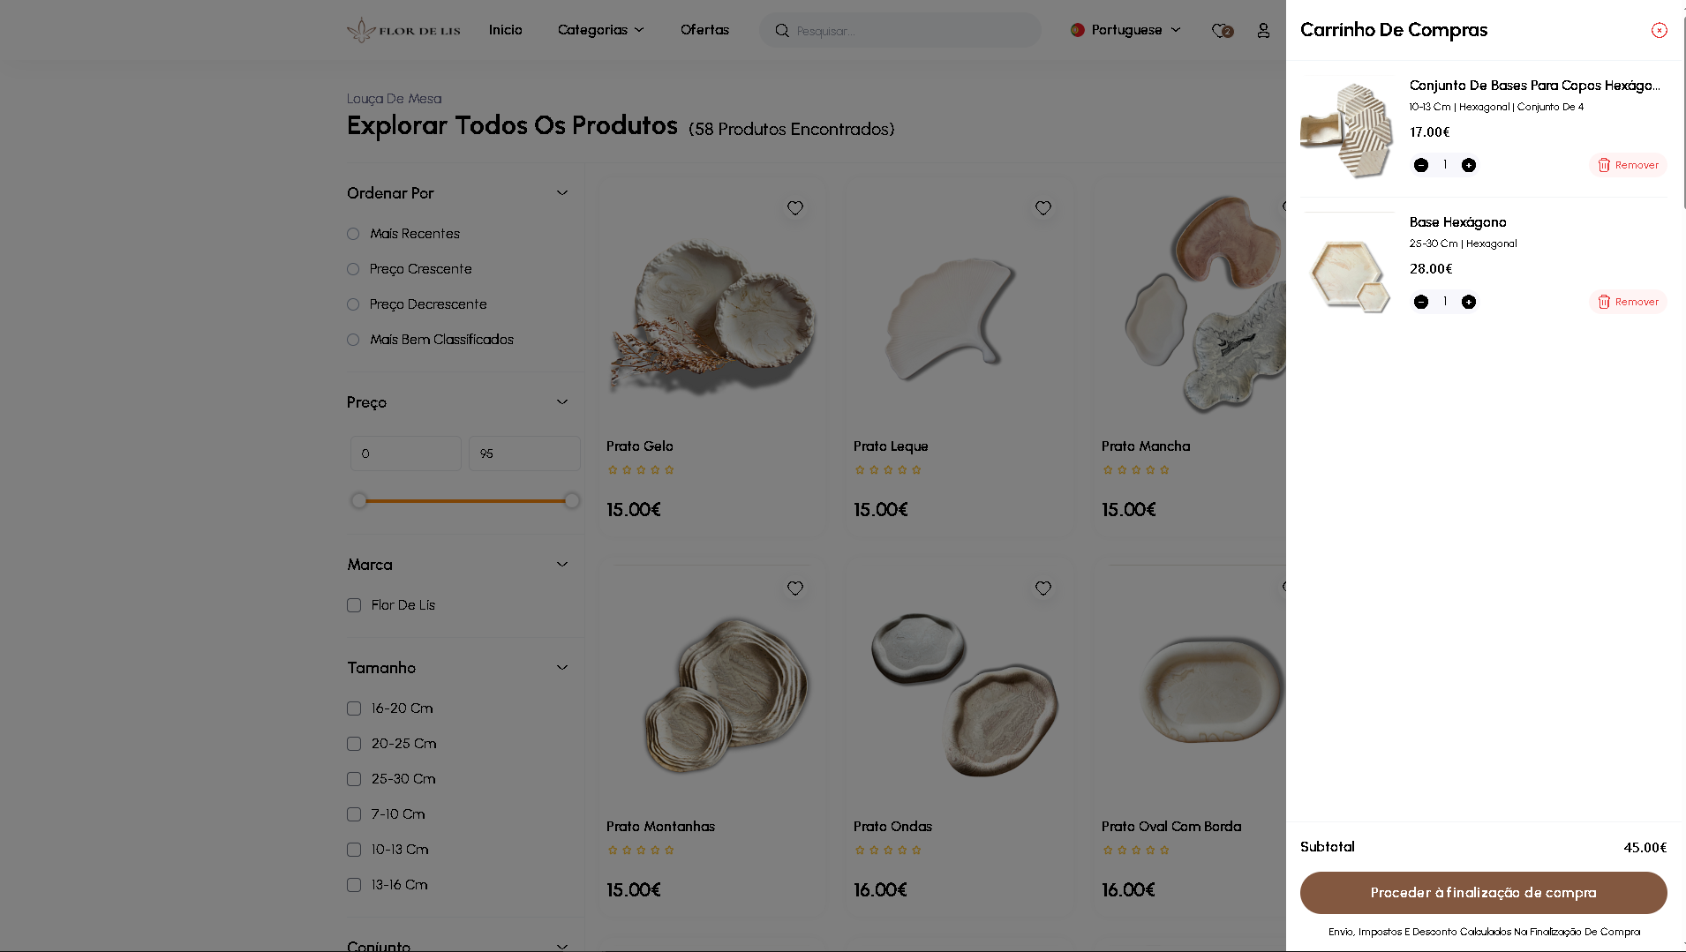Image resolution: width=1686 pixels, height=952 pixels.
Task: Close the shopping cart panel
Action: pyautogui.click(x=1659, y=31)
